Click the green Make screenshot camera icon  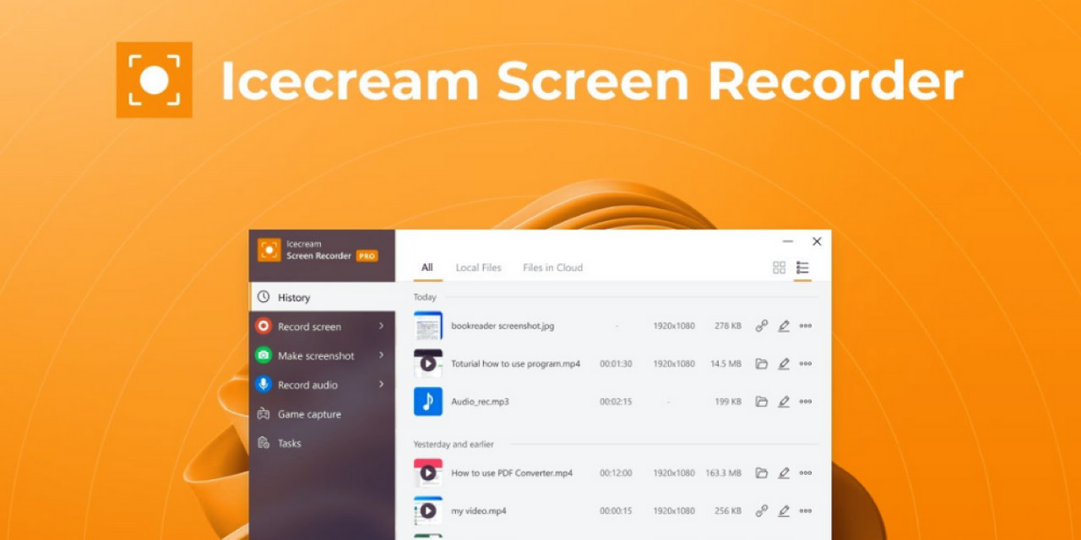(x=263, y=356)
